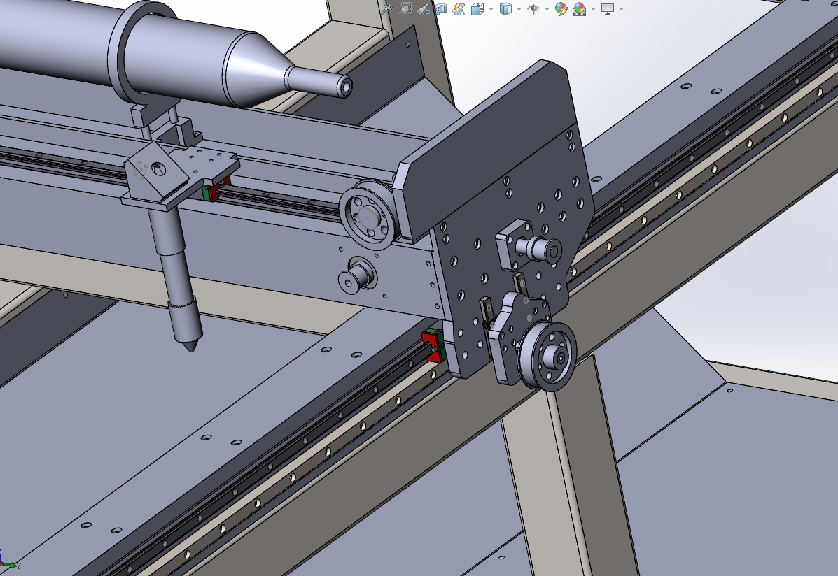
Task: Click the View Orientation cube icon
Action: pos(477,8)
